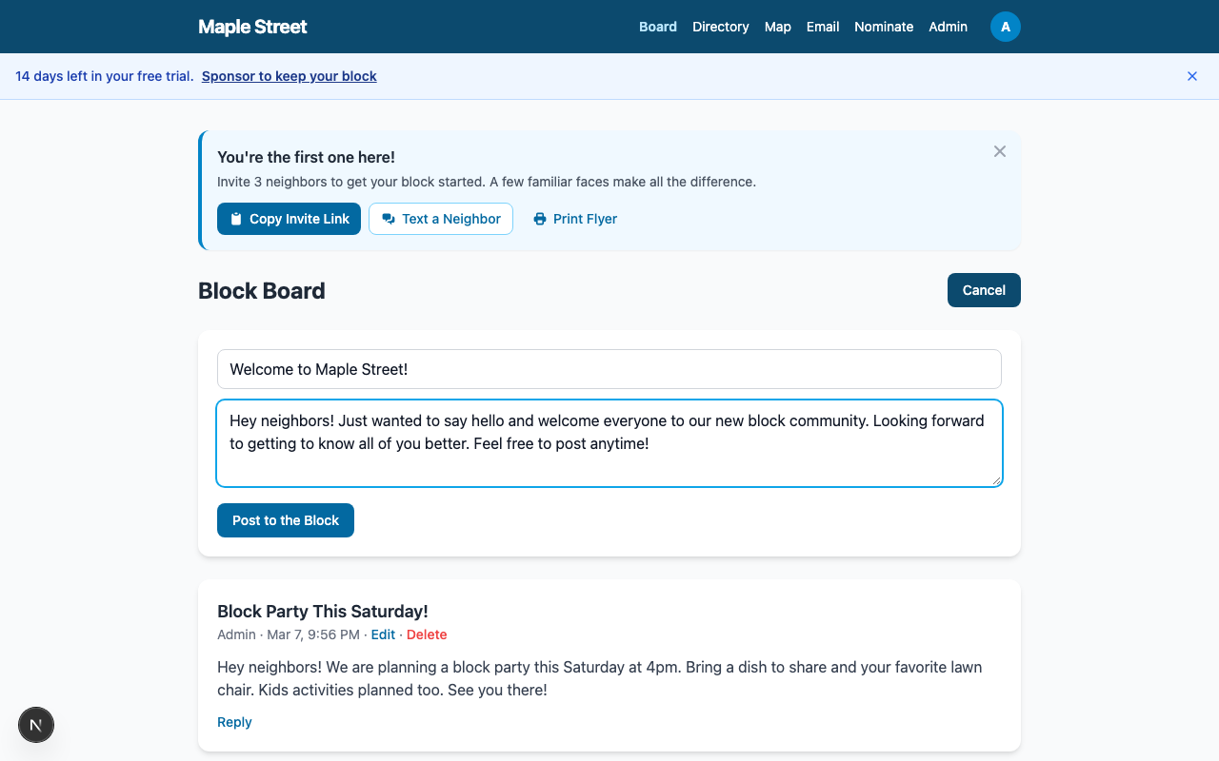
Task: Go to the Directory page
Action: click(x=720, y=27)
